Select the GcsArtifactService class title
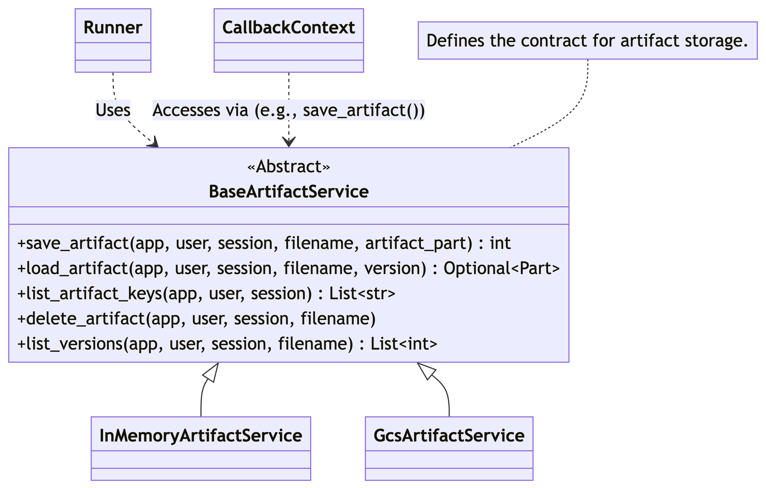Viewport: 766px width, 488px height. tap(449, 435)
